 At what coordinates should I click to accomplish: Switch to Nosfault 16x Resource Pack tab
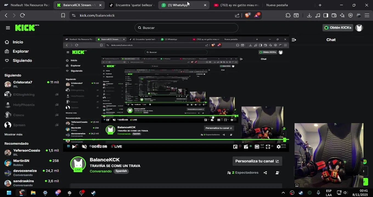coord(27,5)
